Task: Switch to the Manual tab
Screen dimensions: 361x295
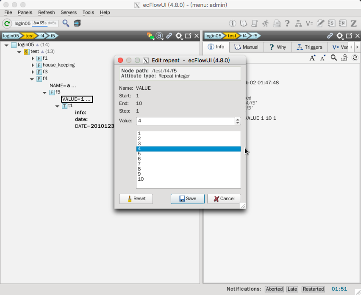Action: [246, 47]
